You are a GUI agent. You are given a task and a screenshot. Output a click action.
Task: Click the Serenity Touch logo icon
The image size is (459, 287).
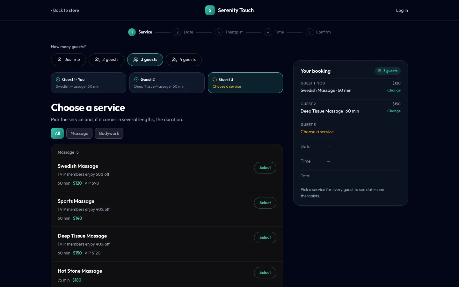[210, 10]
